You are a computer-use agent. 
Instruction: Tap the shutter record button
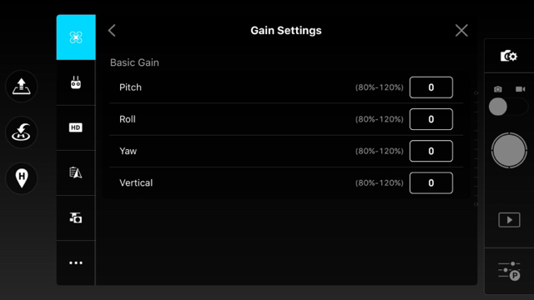pos(509,150)
